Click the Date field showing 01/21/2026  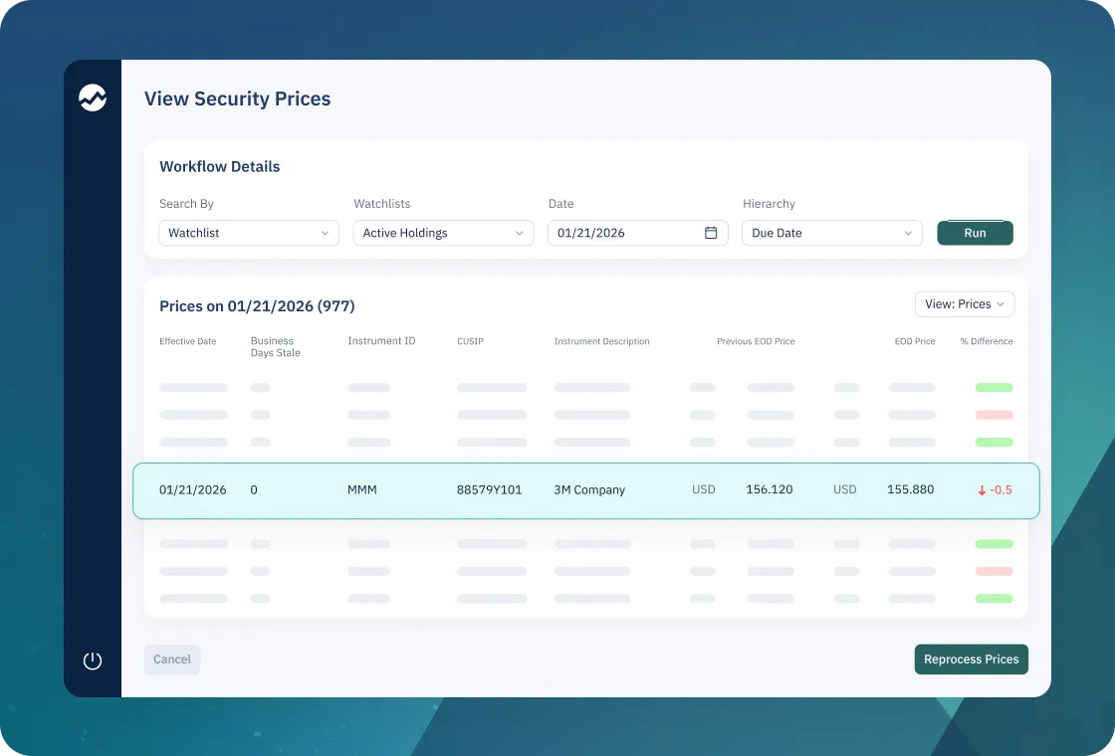click(638, 233)
